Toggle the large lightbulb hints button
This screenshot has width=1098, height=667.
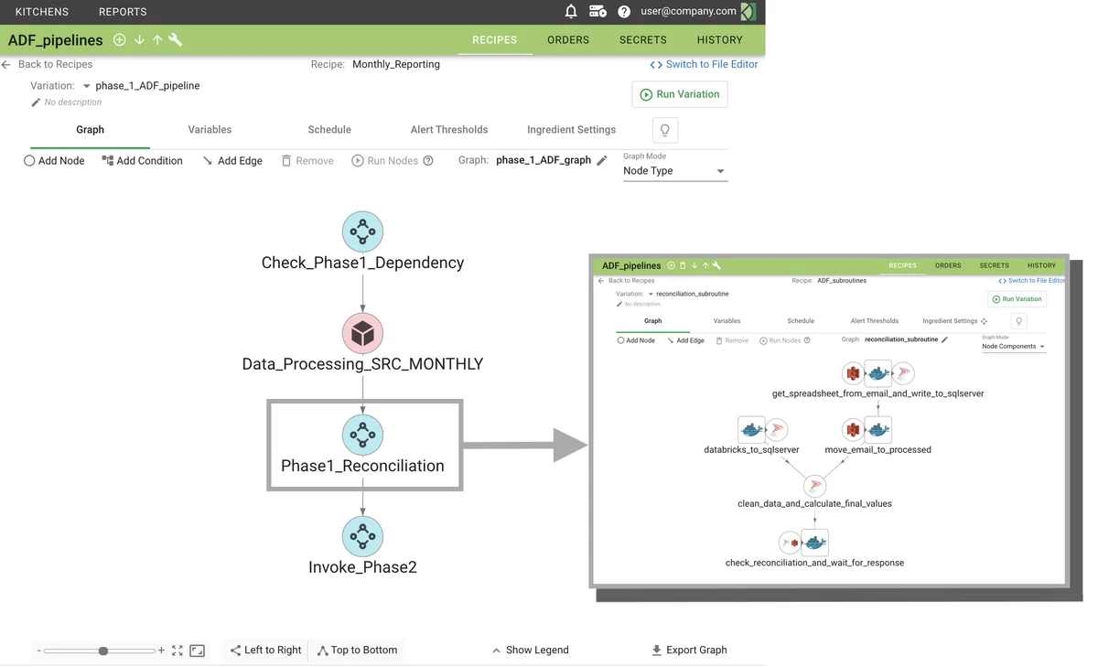665,130
